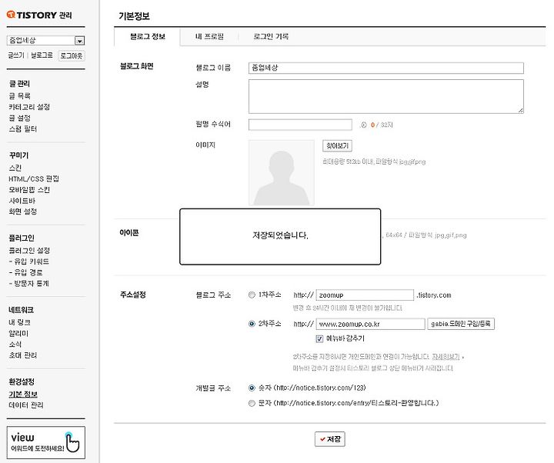Open 글 설정 menu item
Screen dimensions: 554x463
[20, 118]
